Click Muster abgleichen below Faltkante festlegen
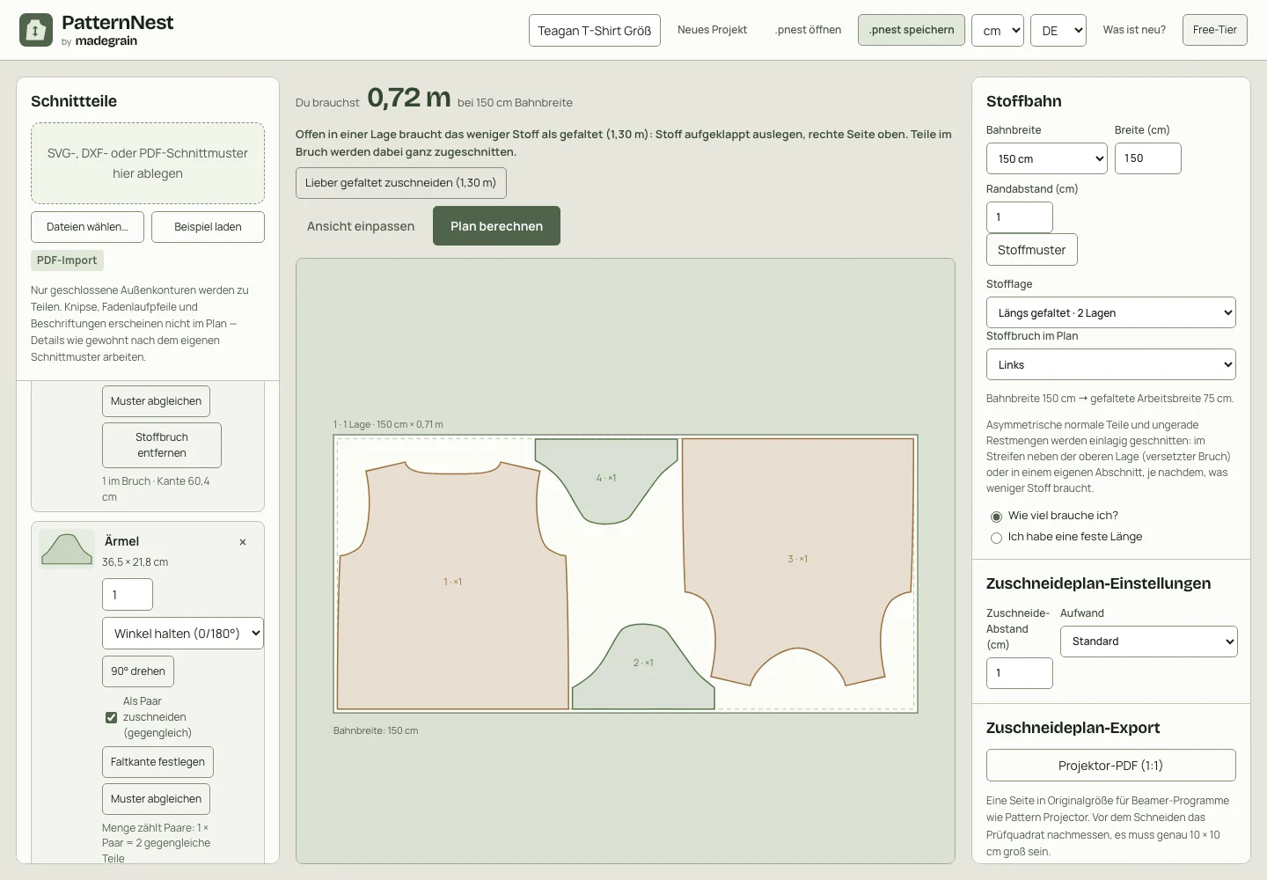This screenshot has height=880, width=1267. click(156, 799)
